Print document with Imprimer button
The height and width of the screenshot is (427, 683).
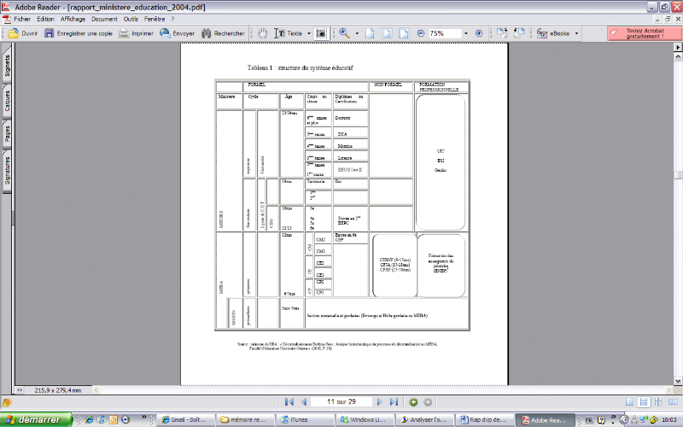(x=137, y=33)
